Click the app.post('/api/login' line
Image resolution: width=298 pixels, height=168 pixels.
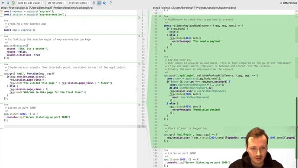211,76
